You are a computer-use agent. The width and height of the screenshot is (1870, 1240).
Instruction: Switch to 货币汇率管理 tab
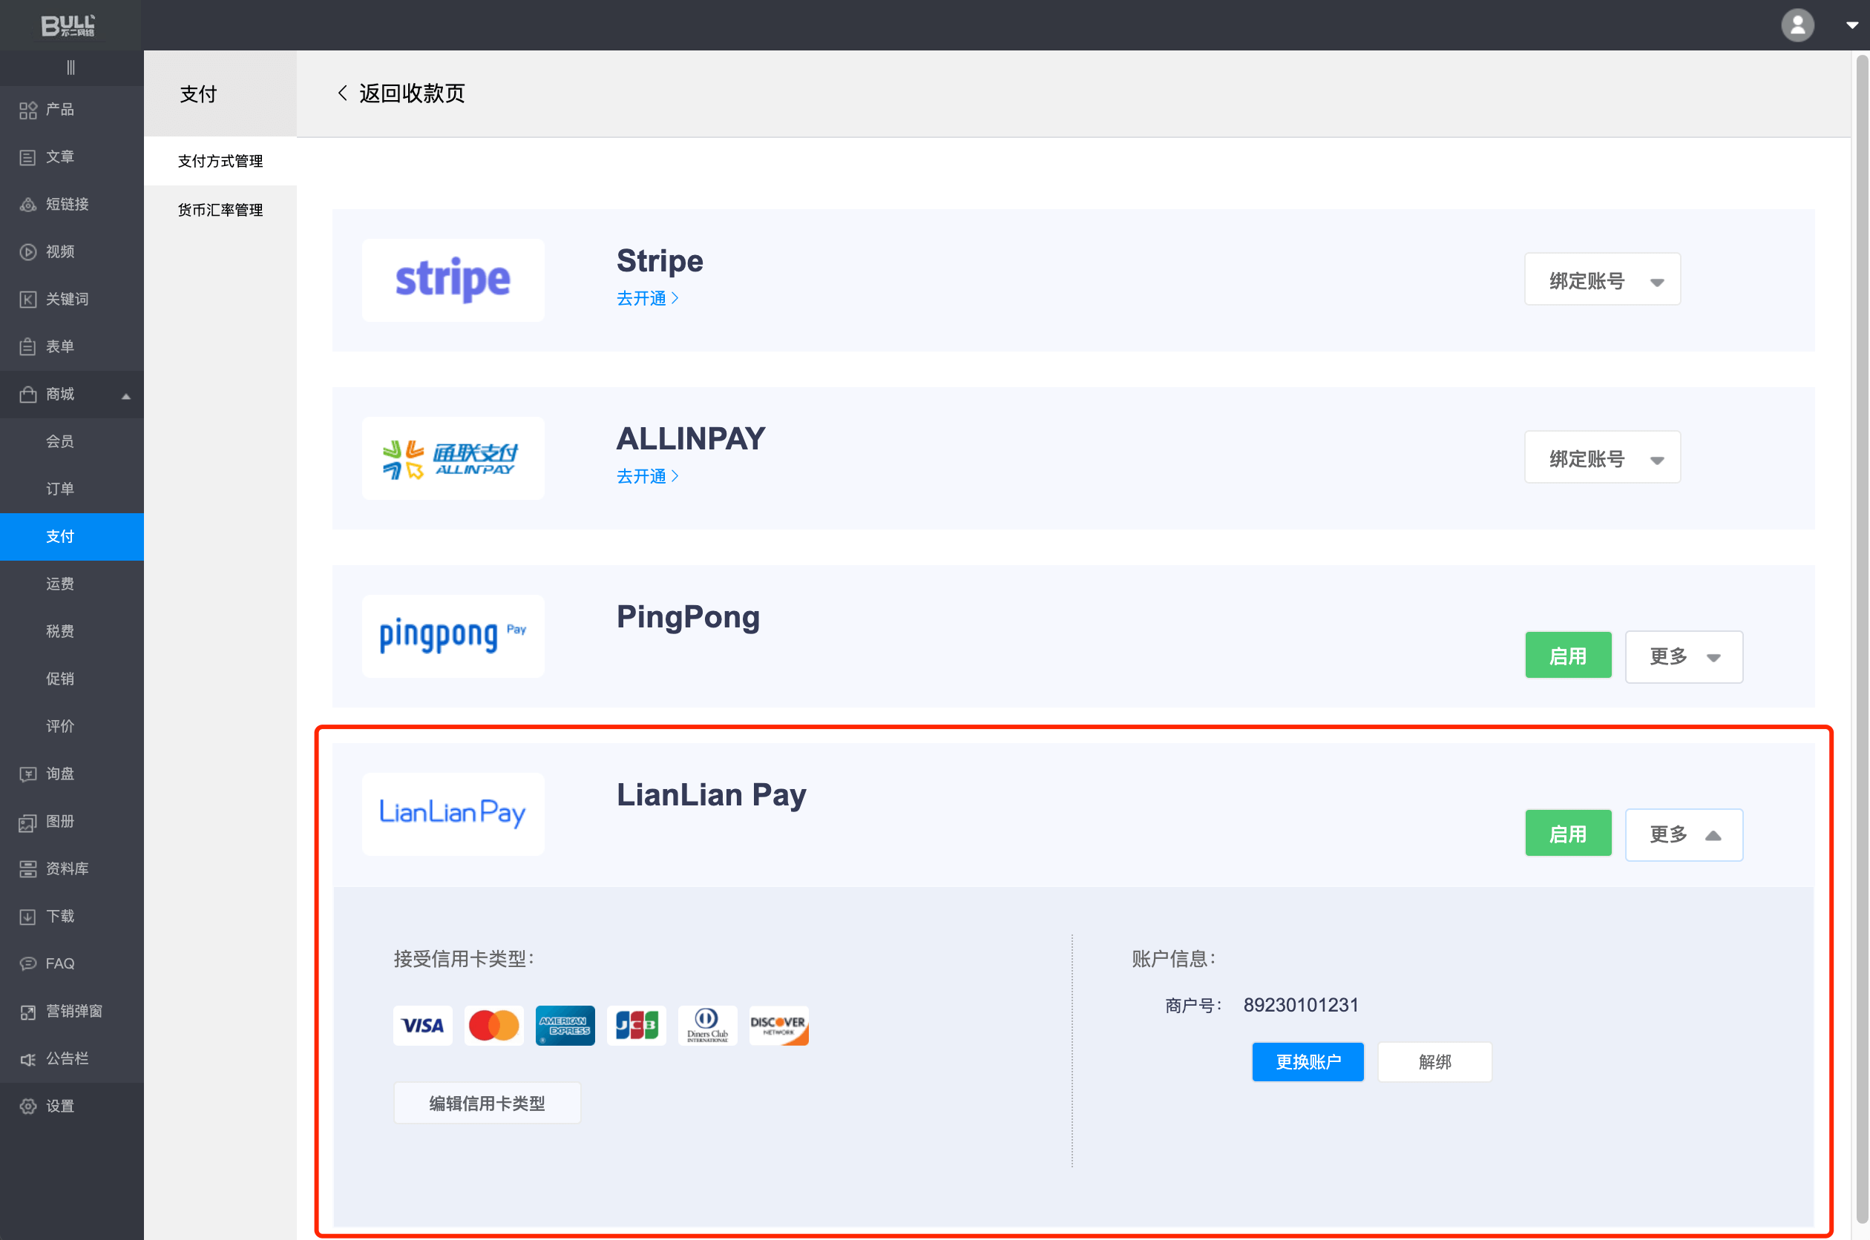click(220, 210)
